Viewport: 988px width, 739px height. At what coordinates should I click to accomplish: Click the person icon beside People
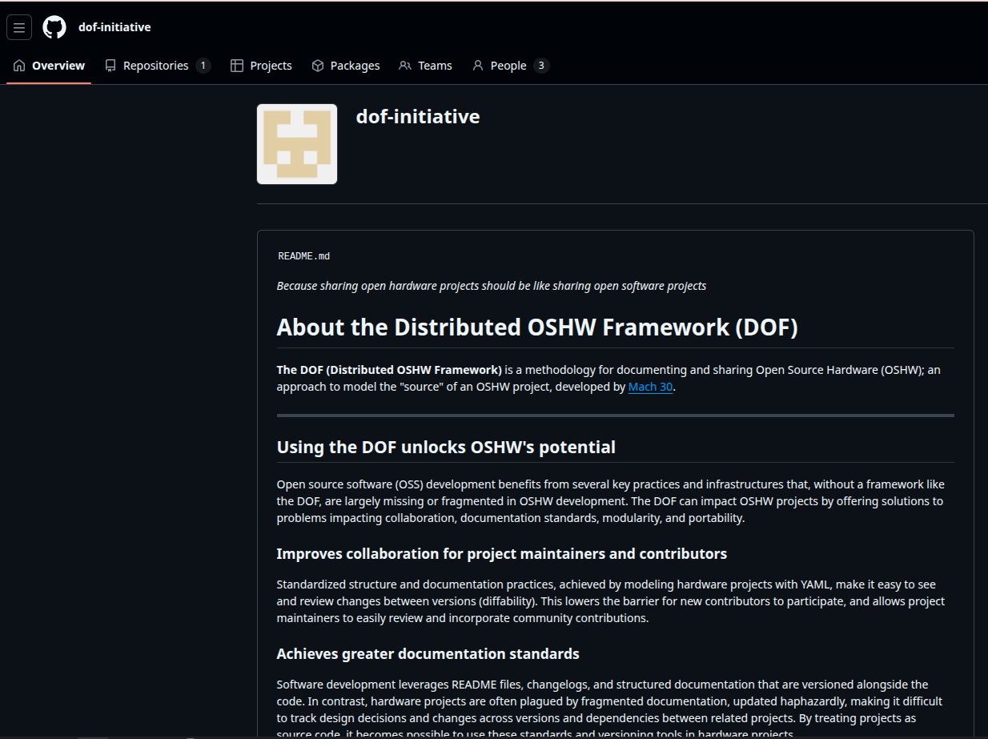tap(478, 65)
